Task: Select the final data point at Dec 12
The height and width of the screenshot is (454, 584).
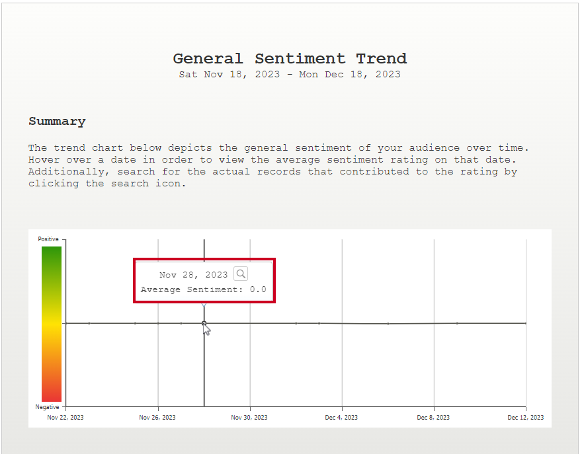Action: [x=526, y=323]
